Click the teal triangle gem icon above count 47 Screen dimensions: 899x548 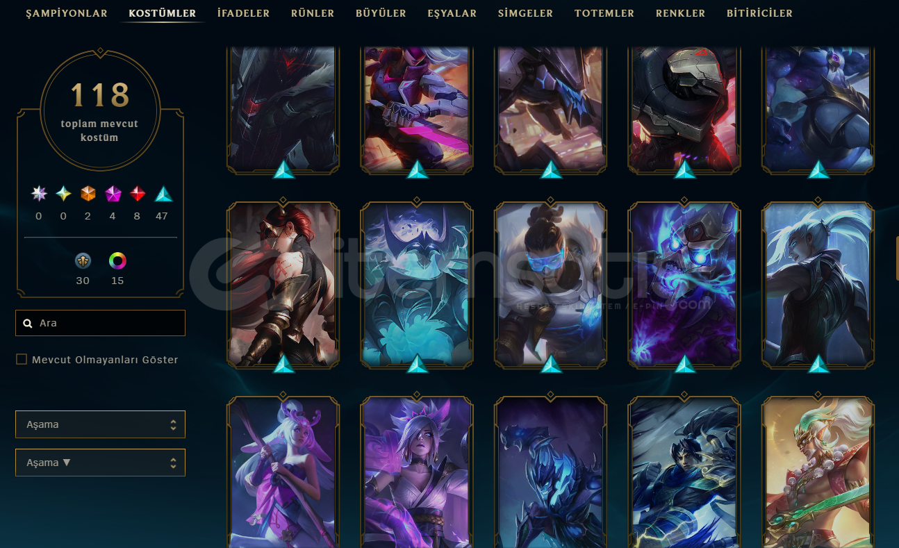click(x=163, y=194)
